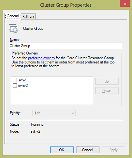Move owner down with Down button
Screen dimensions: 132x158
point(107,91)
